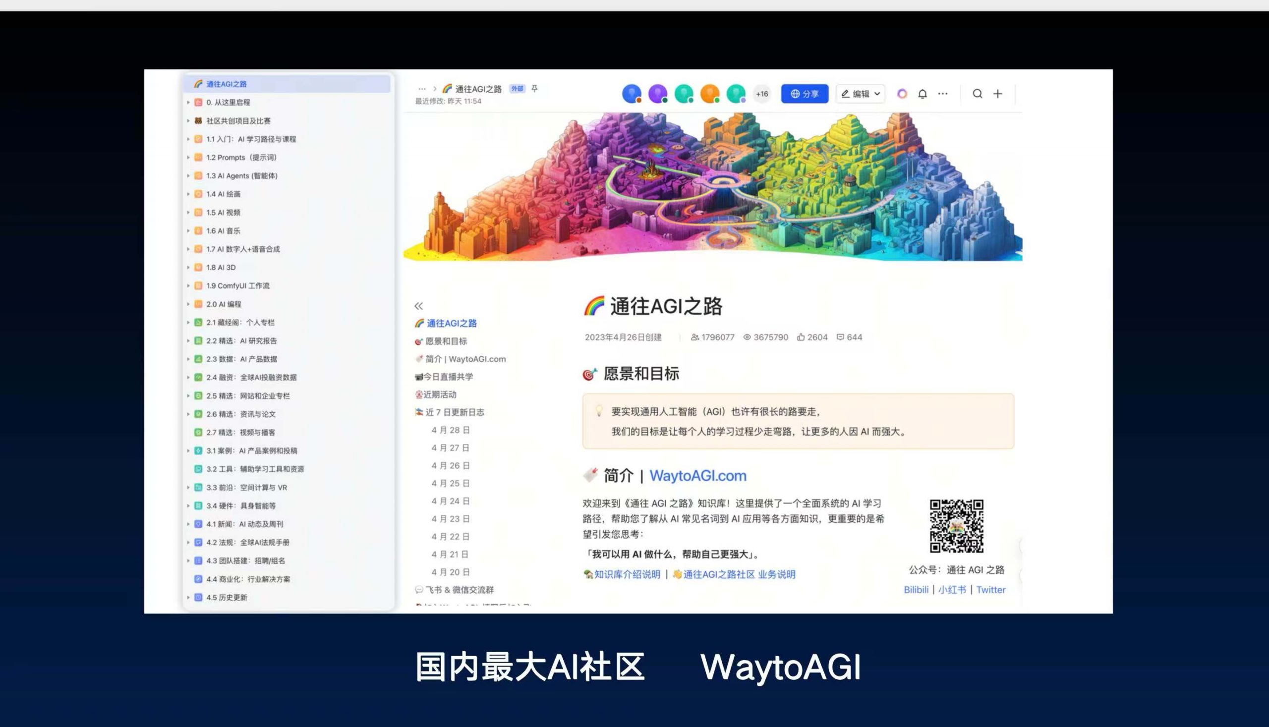The width and height of the screenshot is (1269, 727).
Task: Jump to 愿景和目标 in outline
Action: coord(441,341)
